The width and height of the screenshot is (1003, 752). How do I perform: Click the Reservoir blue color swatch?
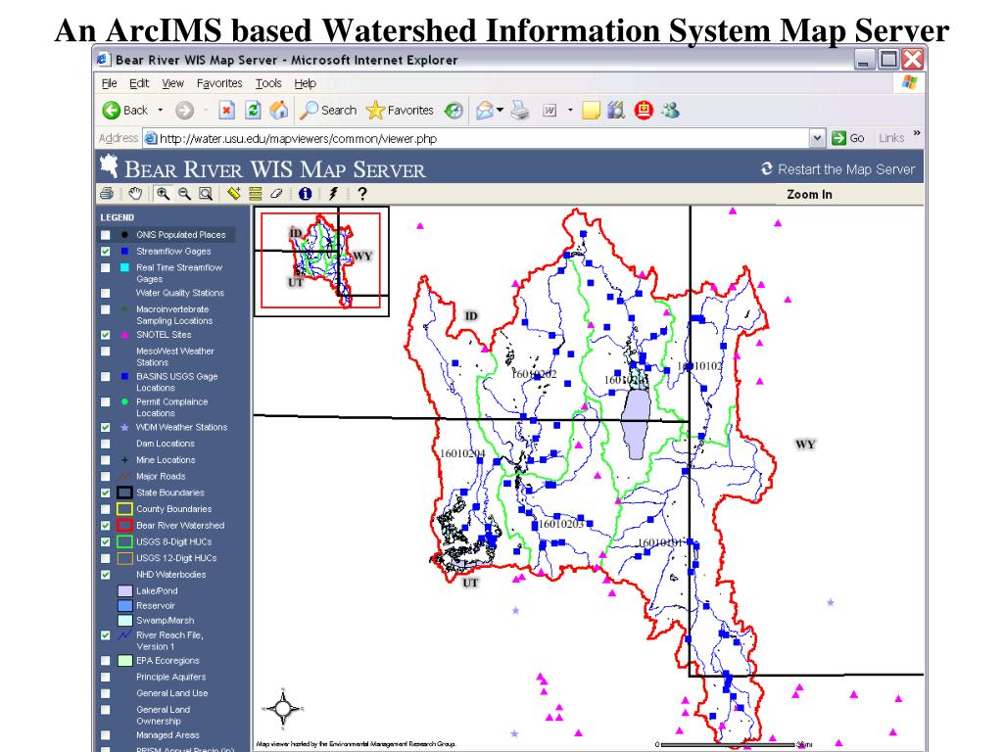(x=125, y=606)
